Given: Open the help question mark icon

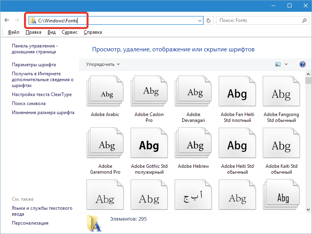Looking at the screenshot, I should tap(302, 64).
